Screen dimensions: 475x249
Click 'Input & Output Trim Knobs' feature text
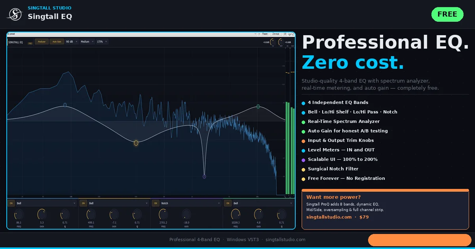[x=341, y=140]
